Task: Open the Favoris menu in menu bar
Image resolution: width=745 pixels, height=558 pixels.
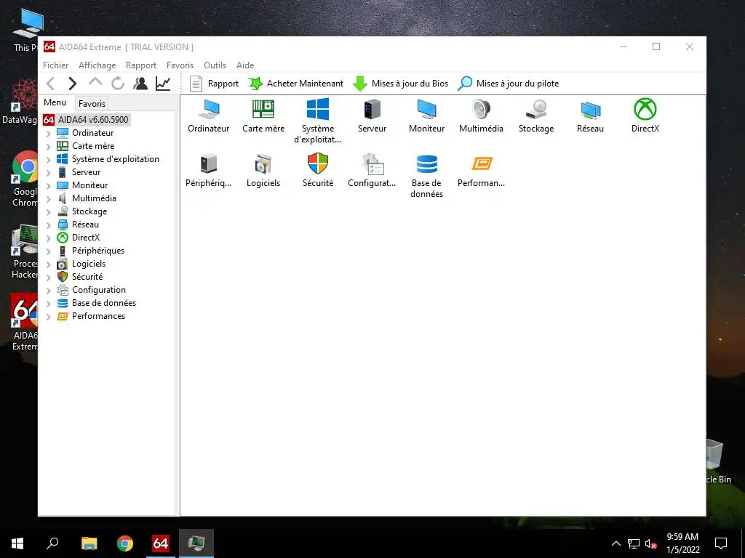Action: click(x=180, y=65)
